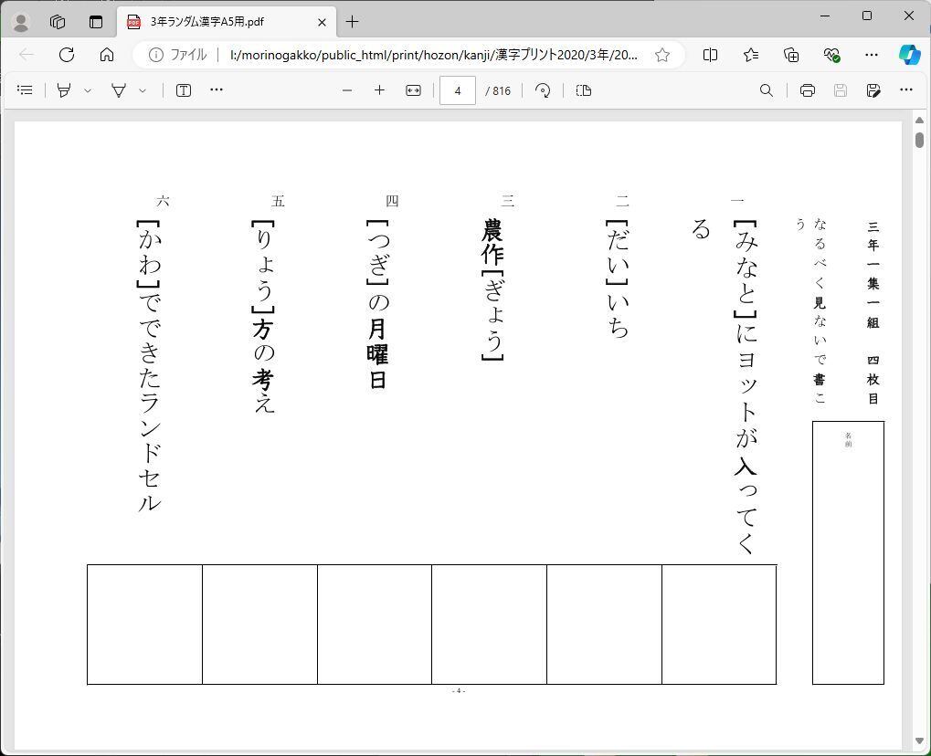Image resolution: width=931 pixels, height=756 pixels.
Task: Print the PDF document
Action: pyautogui.click(x=807, y=90)
